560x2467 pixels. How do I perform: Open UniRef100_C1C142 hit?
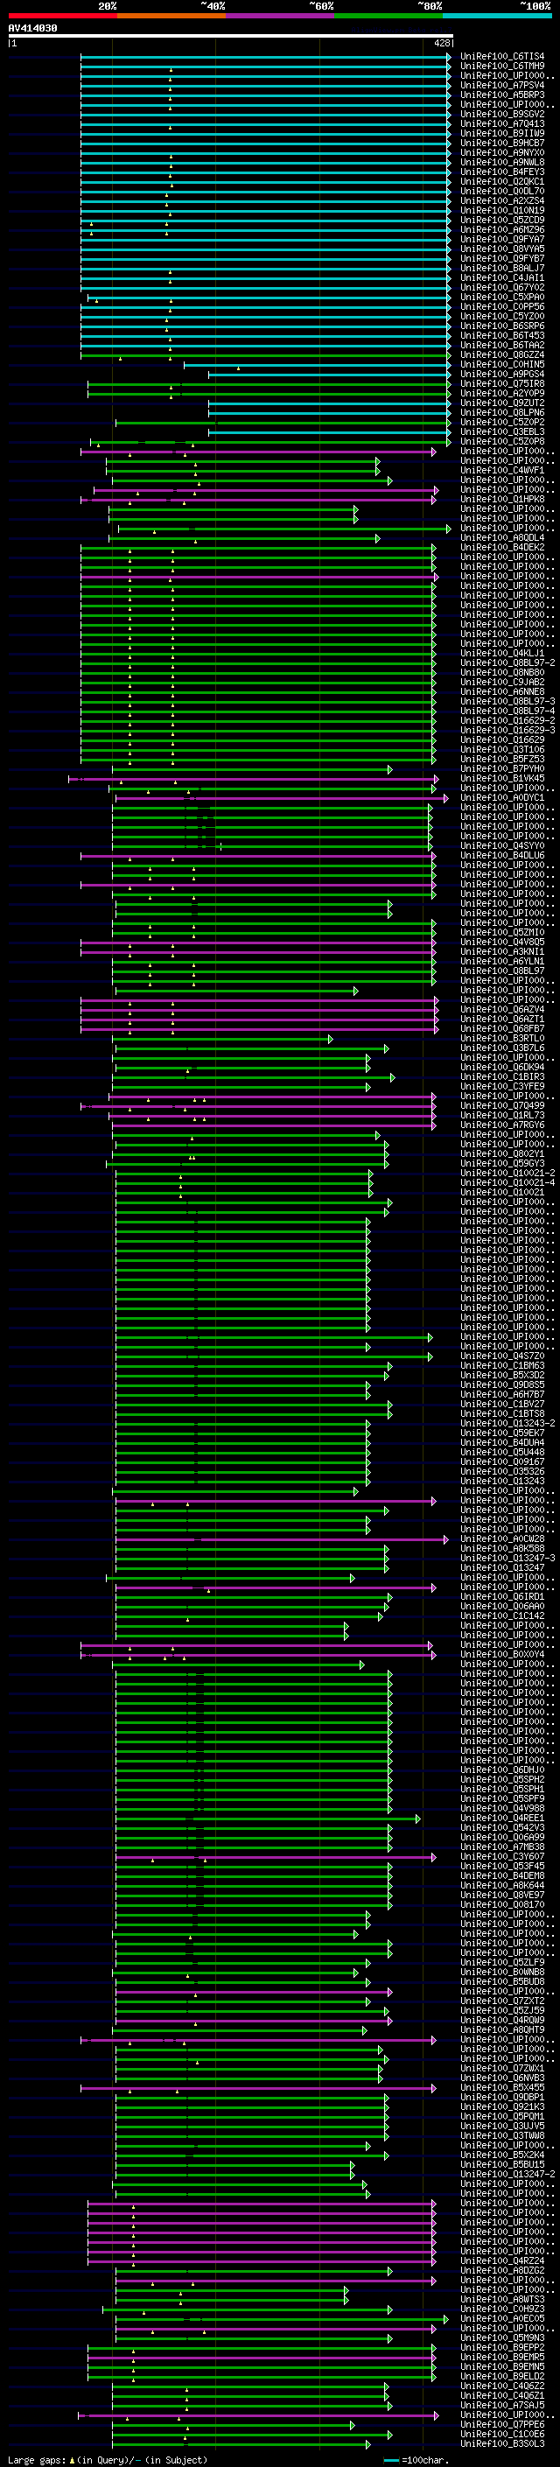pyautogui.click(x=502, y=1615)
